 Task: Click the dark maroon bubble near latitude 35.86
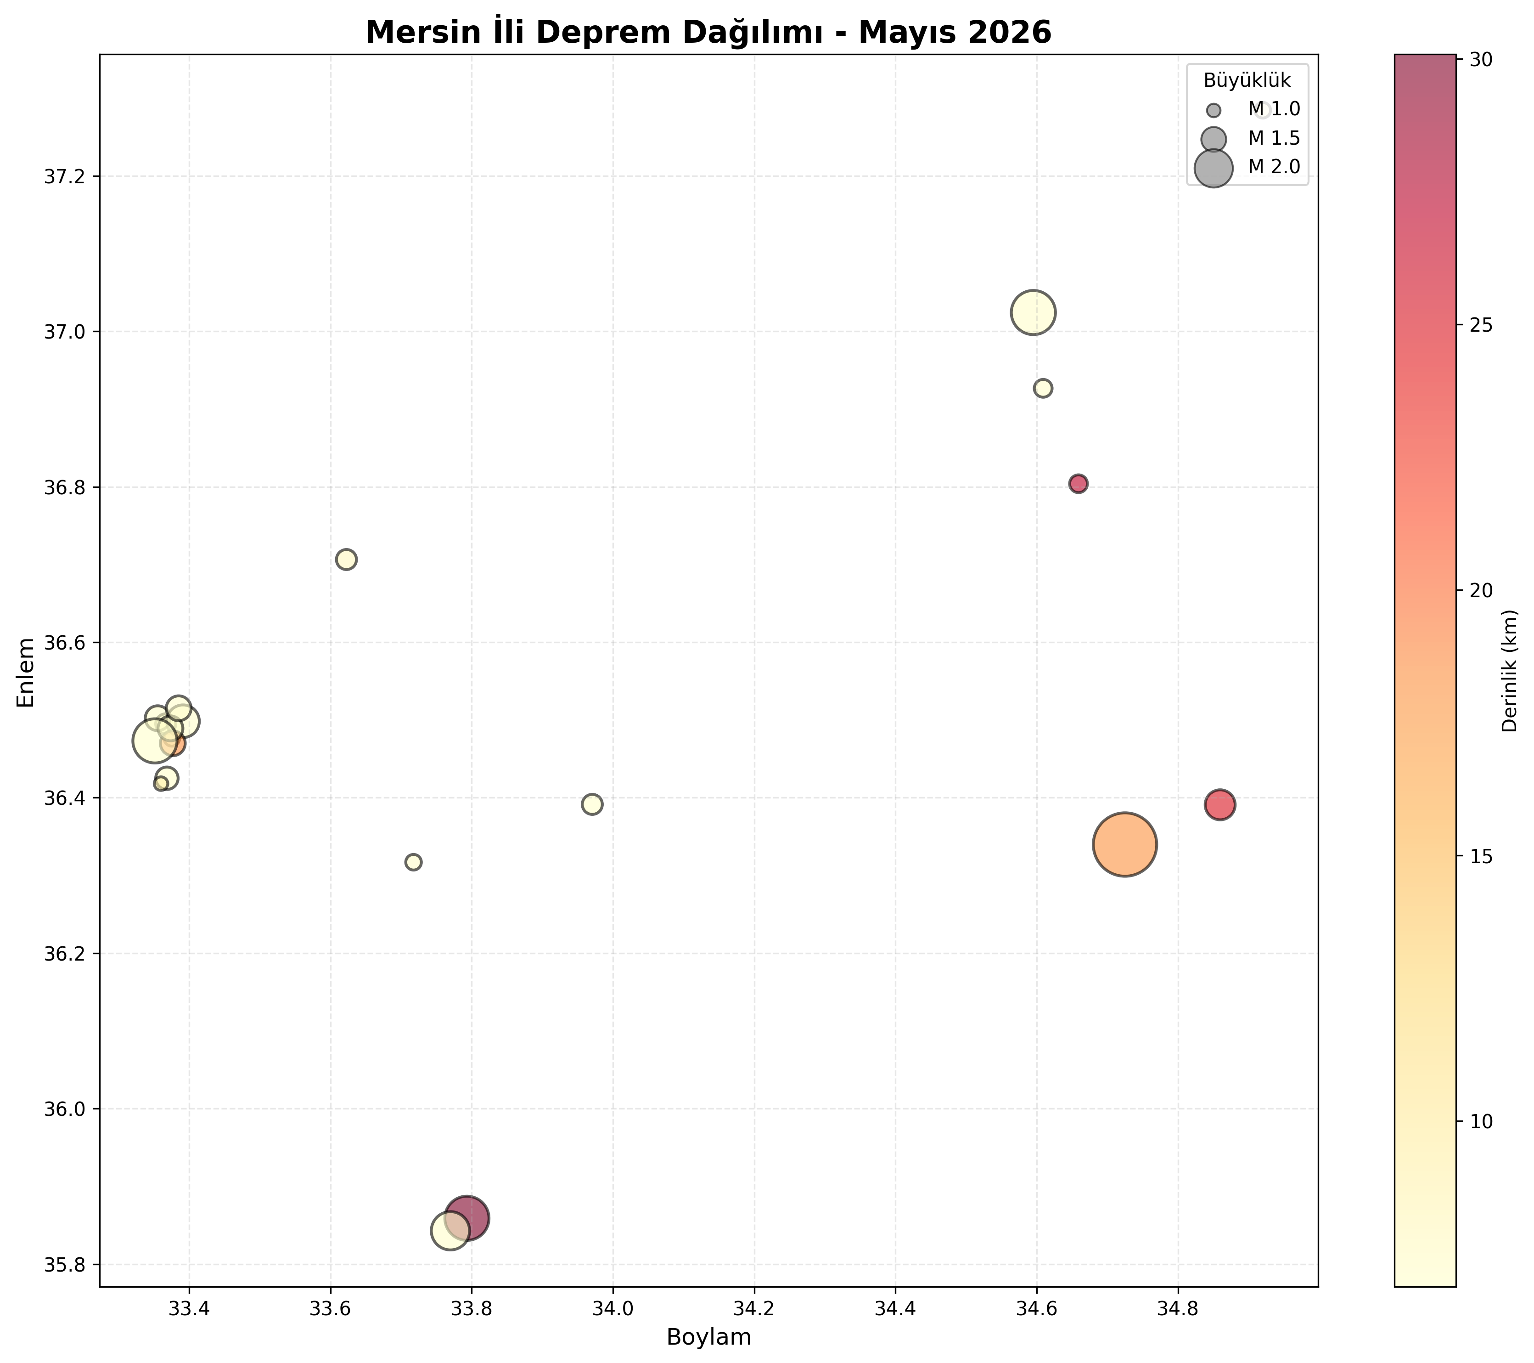click(467, 1217)
